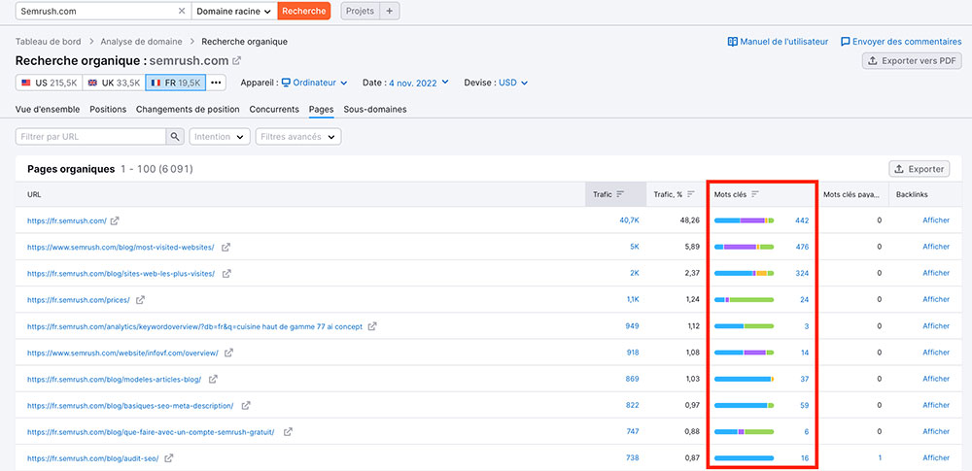Click the user manual book icon
The width and height of the screenshot is (972, 471).
[732, 42]
